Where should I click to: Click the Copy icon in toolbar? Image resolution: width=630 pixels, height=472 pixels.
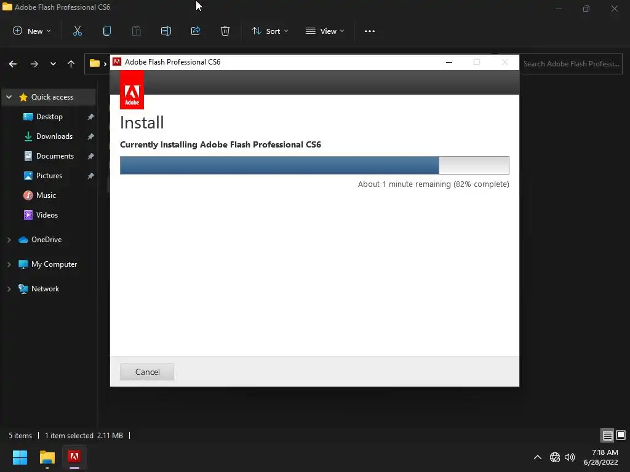(107, 31)
